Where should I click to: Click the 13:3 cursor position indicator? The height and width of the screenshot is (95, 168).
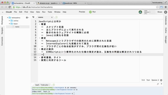(x=143, y=80)
